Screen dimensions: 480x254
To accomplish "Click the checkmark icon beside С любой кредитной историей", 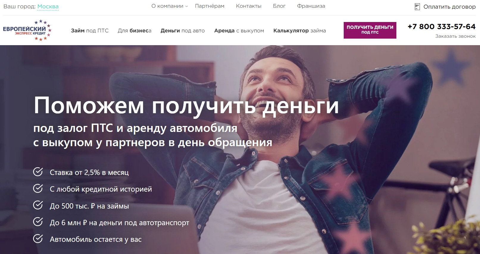I will pos(38,188).
